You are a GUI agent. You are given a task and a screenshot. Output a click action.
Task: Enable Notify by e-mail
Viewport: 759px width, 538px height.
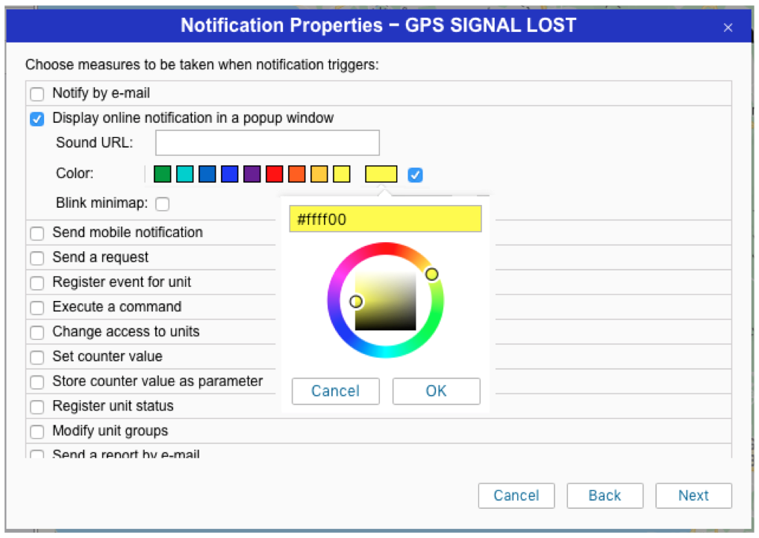(x=37, y=95)
